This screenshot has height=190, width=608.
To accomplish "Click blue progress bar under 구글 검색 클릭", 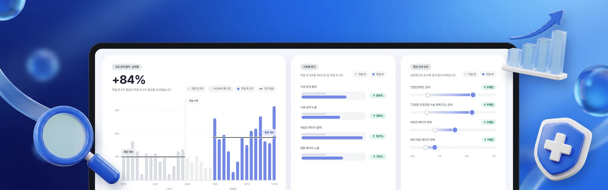I will 324,97.
